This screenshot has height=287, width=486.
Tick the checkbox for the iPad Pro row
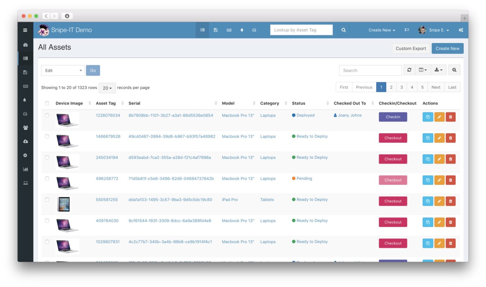point(47,199)
